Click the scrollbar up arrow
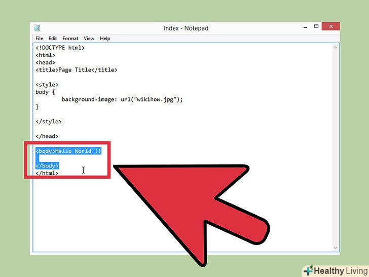 coord(335,47)
